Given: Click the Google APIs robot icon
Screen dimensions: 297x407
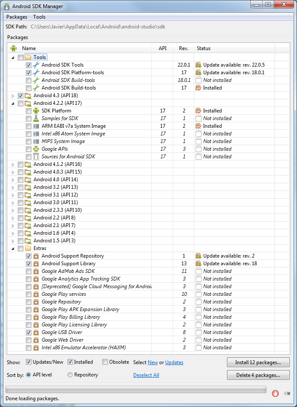Looking at the screenshot, I should click(36, 149).
